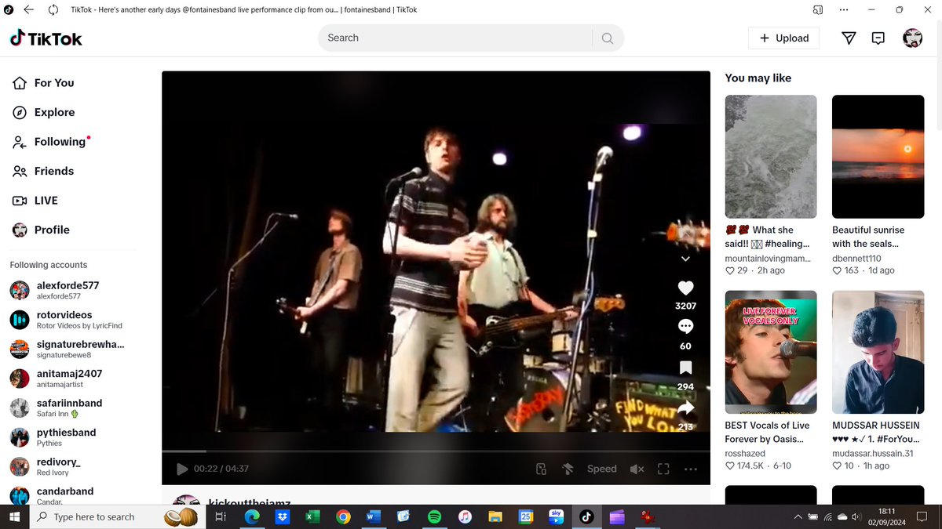
Task: Like the video with the heart icon
Action: pos(685,288)
